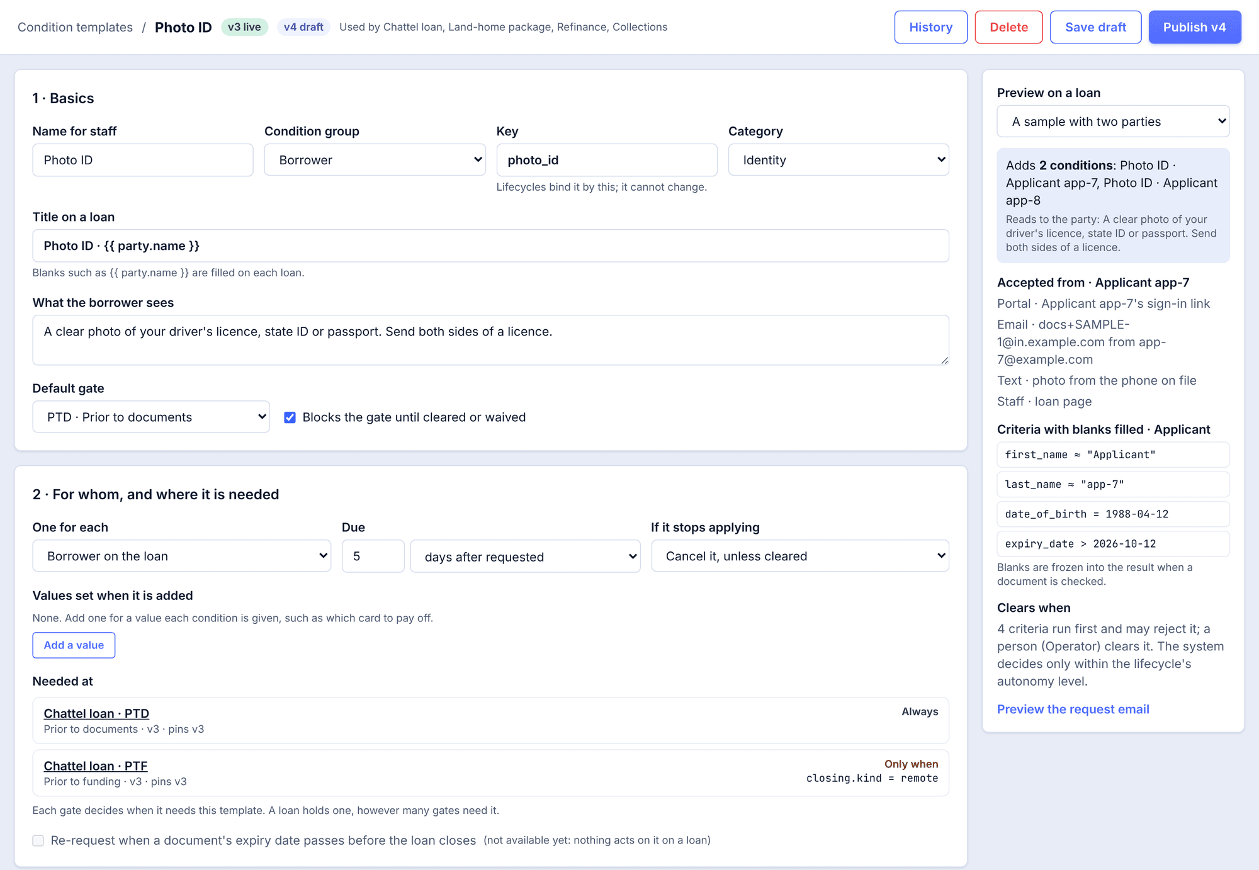This screenshot has width=1259, height=870.
Task: Select the v3 live version badge
Action: point(244,27)
